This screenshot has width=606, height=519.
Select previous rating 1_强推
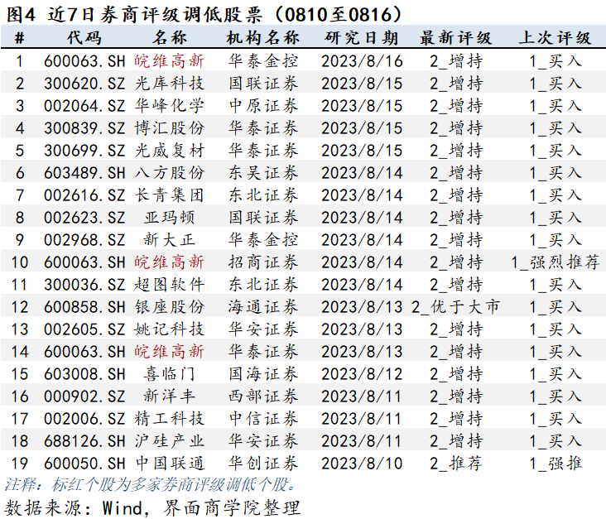coord(555,464)
